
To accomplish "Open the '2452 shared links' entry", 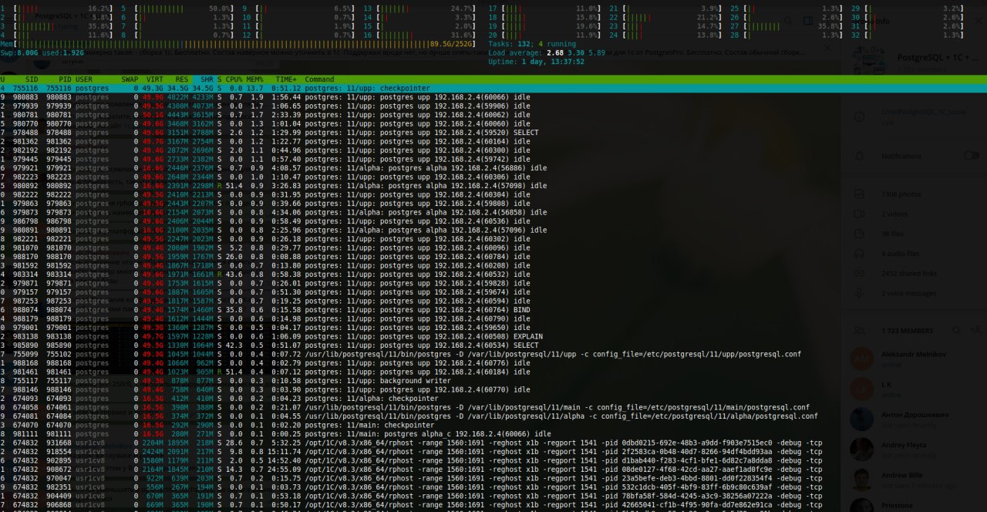I will click(x=908, y=273).
